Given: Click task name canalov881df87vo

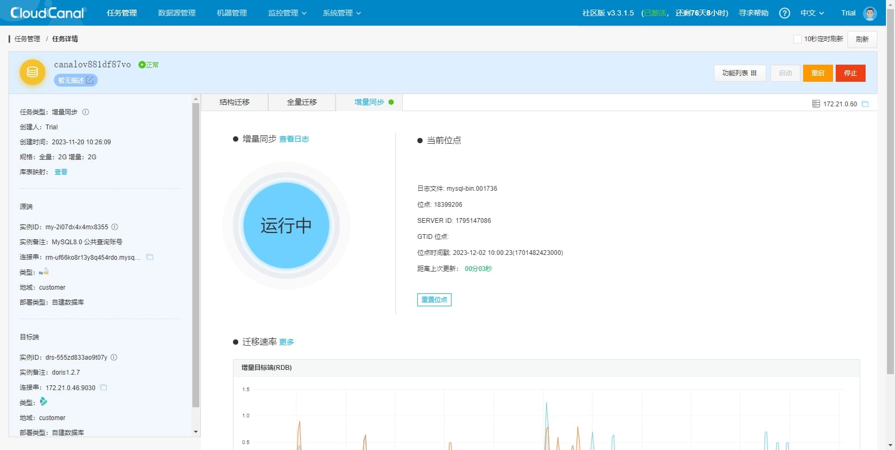Looking at the screenshot, I should (x=92, y=65).
